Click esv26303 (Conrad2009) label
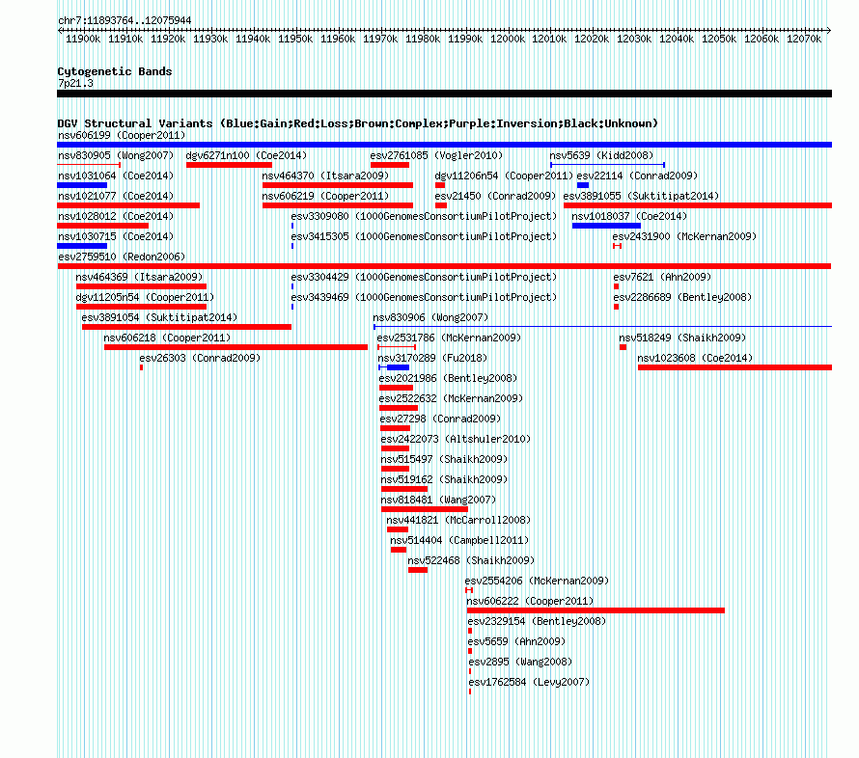The image size is (859, 758). point(200,358)
